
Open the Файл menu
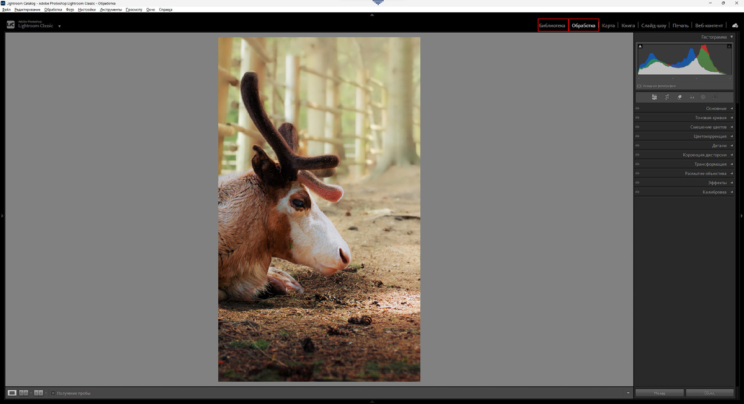coord(6,10)
